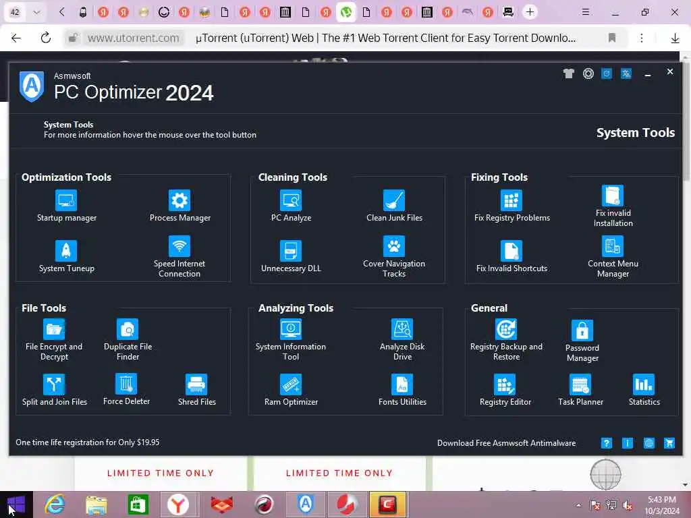The height and width of the screenshot is (518, 691).
Task: Click the update icon in PC Optimizer header
Action: 607,74
